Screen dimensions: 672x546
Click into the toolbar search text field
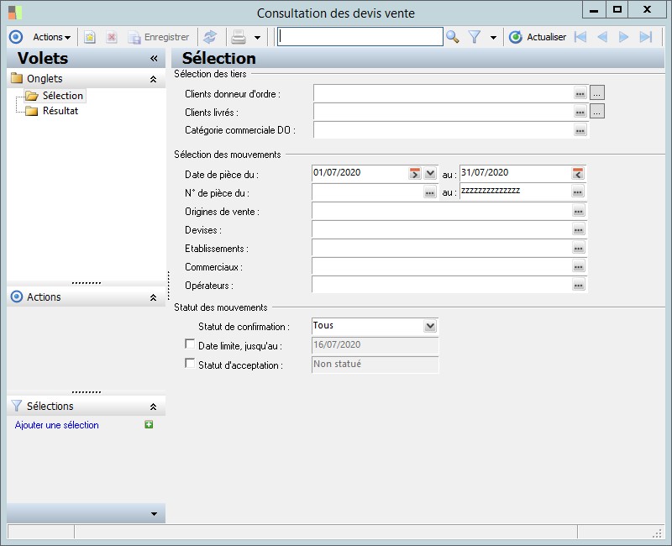[x=360, y=37]
